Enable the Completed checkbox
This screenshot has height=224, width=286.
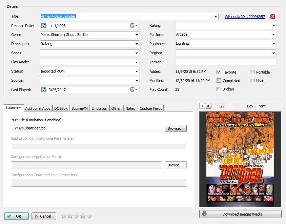[x=219, y=80]
